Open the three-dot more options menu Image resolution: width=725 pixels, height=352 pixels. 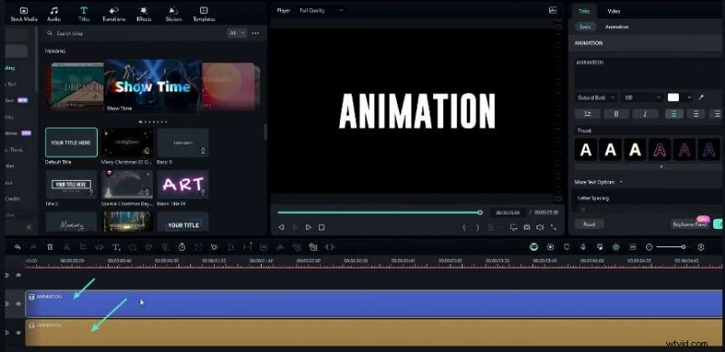[x=256, y=33]
